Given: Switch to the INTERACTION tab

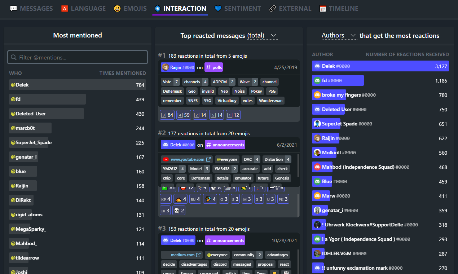Looking at the screenshot, I should [x=180, y=8].
